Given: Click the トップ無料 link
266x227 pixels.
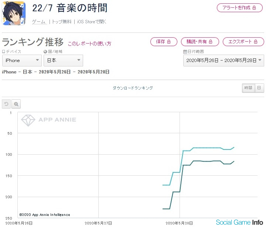Looking at the screenshot, I should tap(62, 22).
